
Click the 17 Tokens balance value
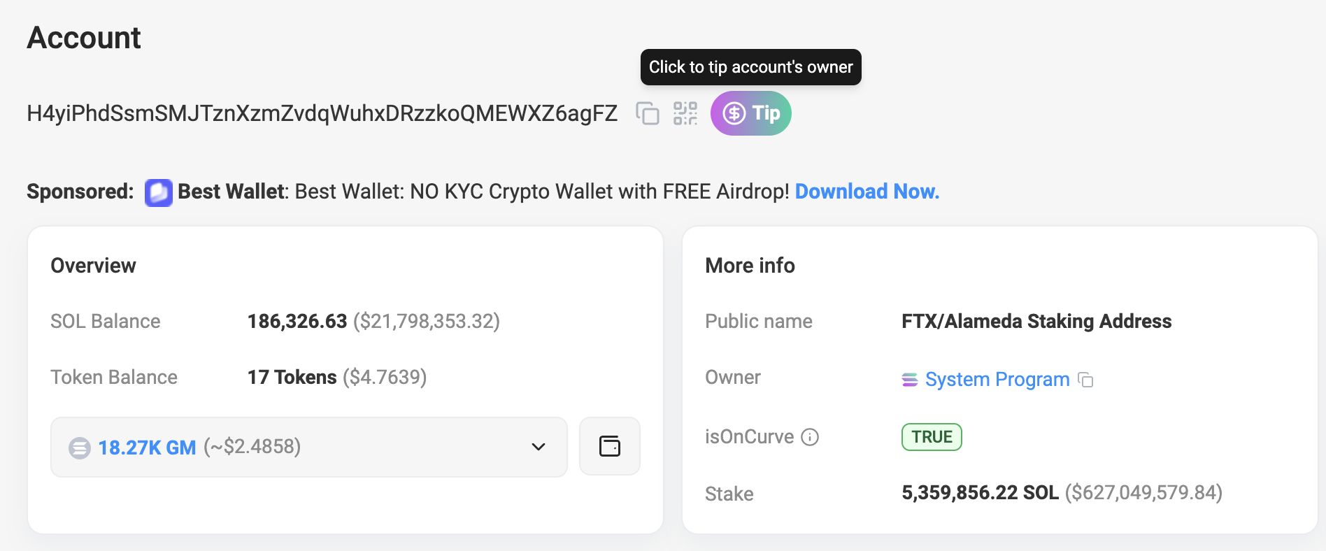click(x=292, y=378)
